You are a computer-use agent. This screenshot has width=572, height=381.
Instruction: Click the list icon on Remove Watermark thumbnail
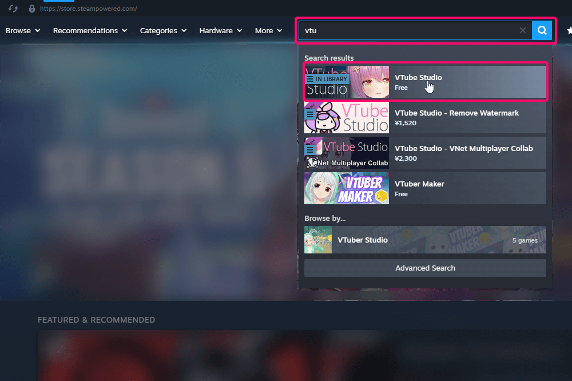(x=310, y=114)
